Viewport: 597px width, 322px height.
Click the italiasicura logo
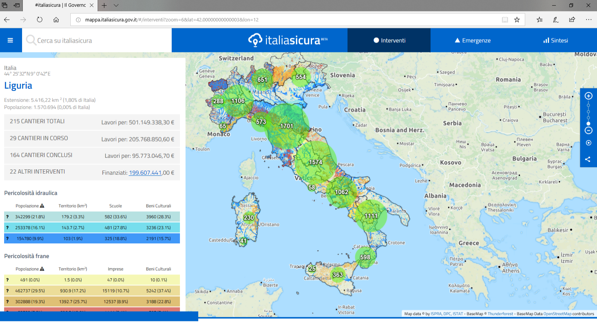tap(288, 40)
